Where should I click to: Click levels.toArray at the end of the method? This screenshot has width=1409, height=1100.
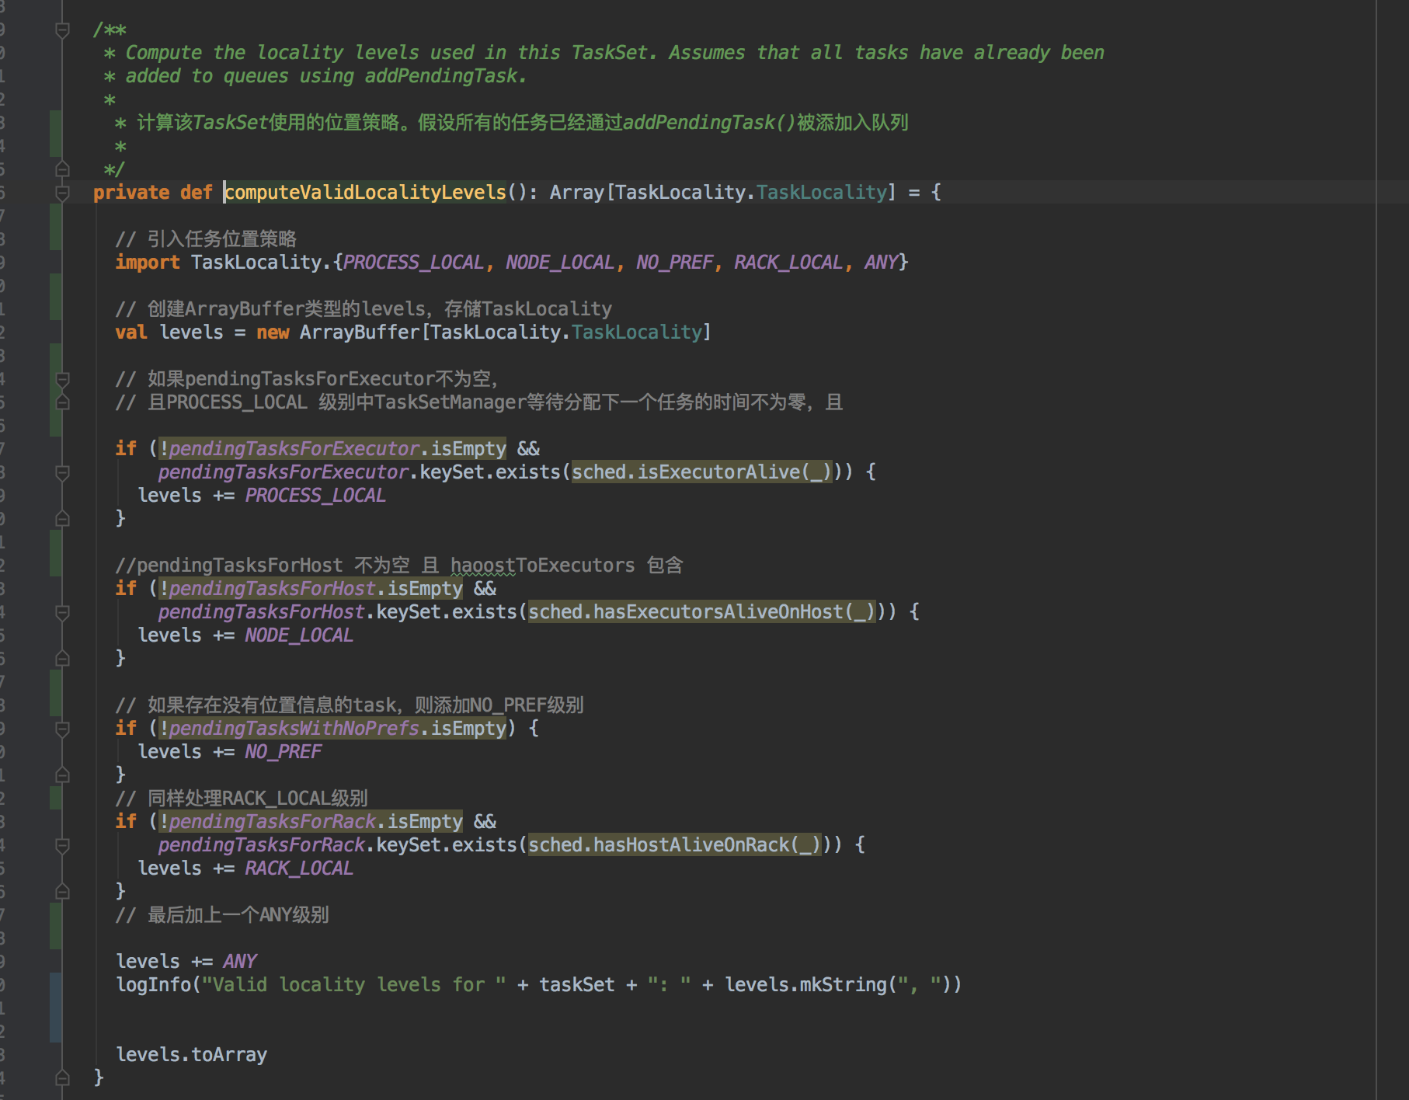(x=190, y=1054)
